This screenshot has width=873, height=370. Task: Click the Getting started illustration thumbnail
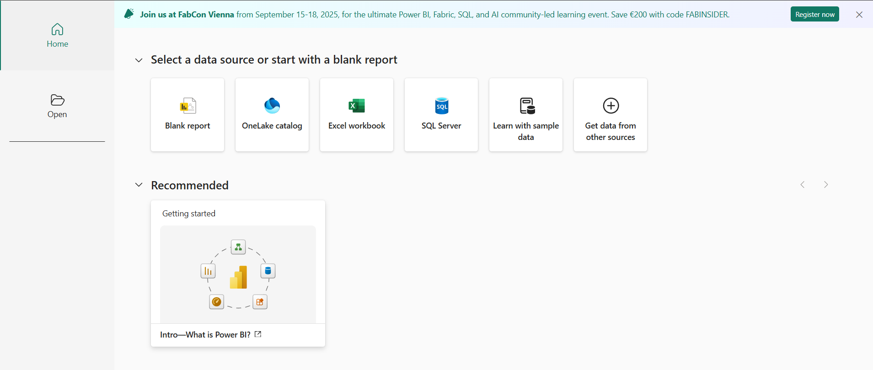(238, 274)
